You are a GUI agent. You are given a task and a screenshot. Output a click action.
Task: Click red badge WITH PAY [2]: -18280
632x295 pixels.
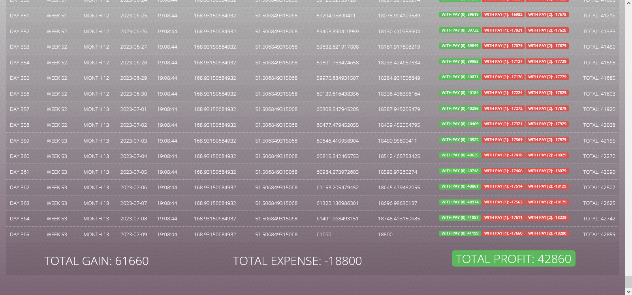point(547,233)
